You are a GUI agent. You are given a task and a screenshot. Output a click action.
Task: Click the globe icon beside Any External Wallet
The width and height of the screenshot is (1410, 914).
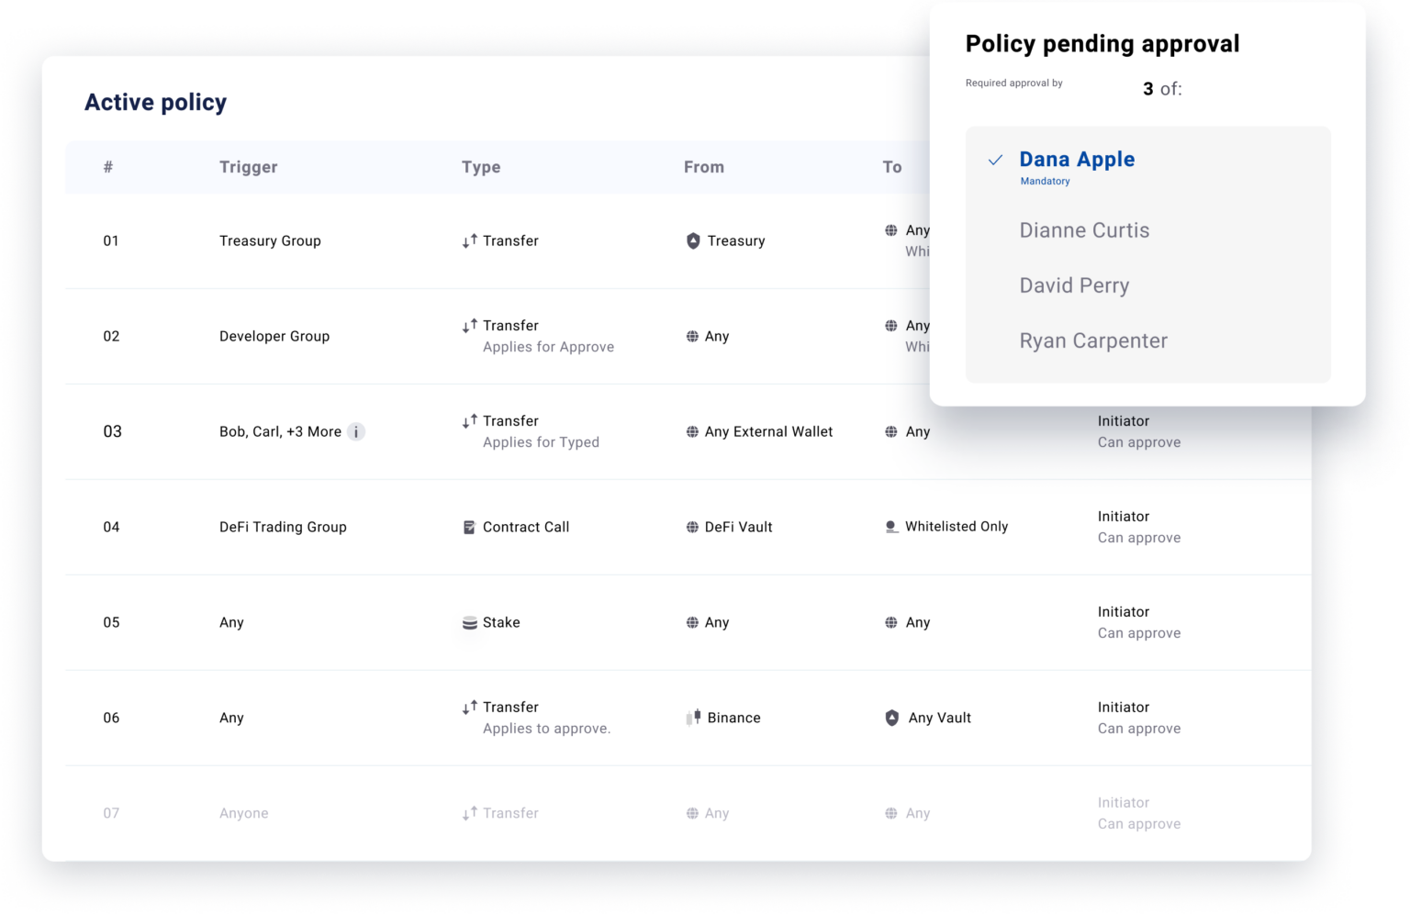point(692,431)
